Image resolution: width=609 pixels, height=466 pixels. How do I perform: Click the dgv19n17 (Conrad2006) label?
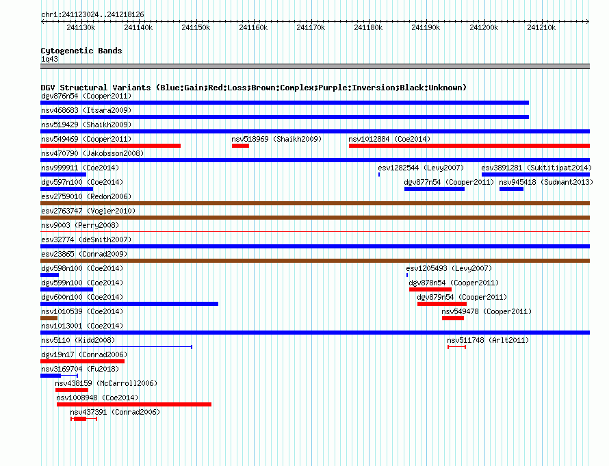[x=84, y=354]
